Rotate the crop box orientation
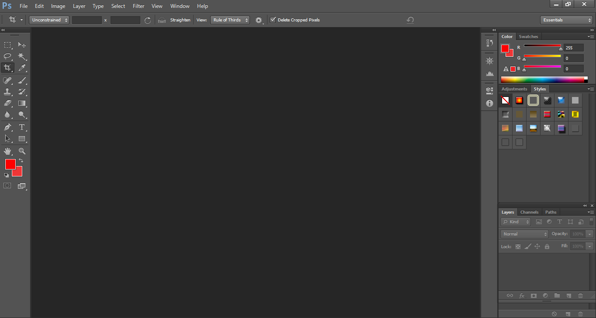Image resolution: width=596 pixels, height=318 pixels. click(148, 20)
